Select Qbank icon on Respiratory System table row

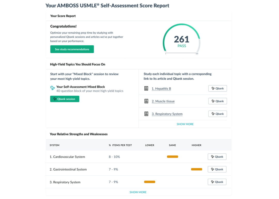[213, 182]
